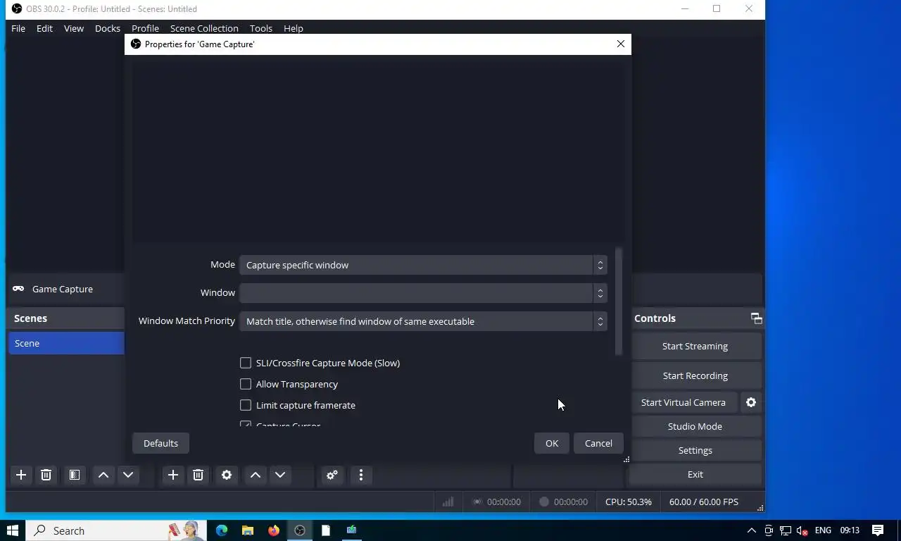Open Microsoft Edge from the taskbar
This screenshot has height=541, width=901.
pos(222,530)
